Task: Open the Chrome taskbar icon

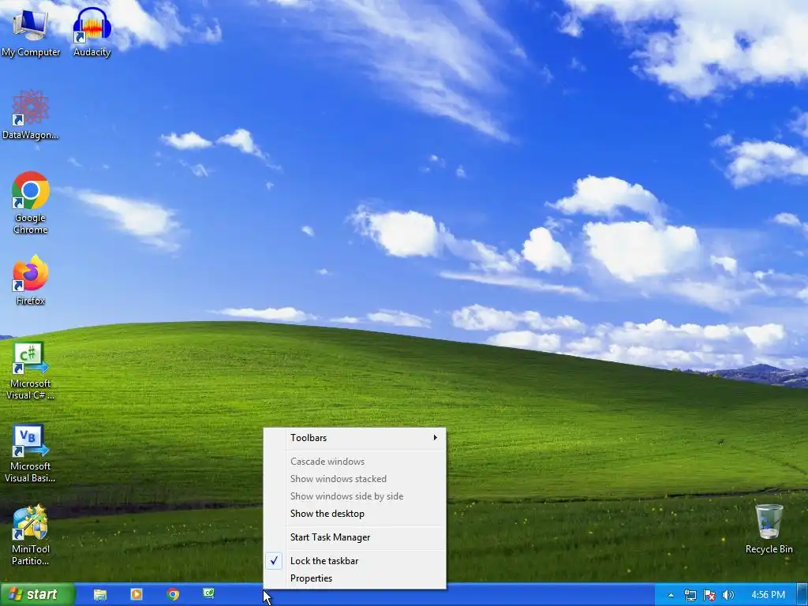Action: tap(173, 595)
